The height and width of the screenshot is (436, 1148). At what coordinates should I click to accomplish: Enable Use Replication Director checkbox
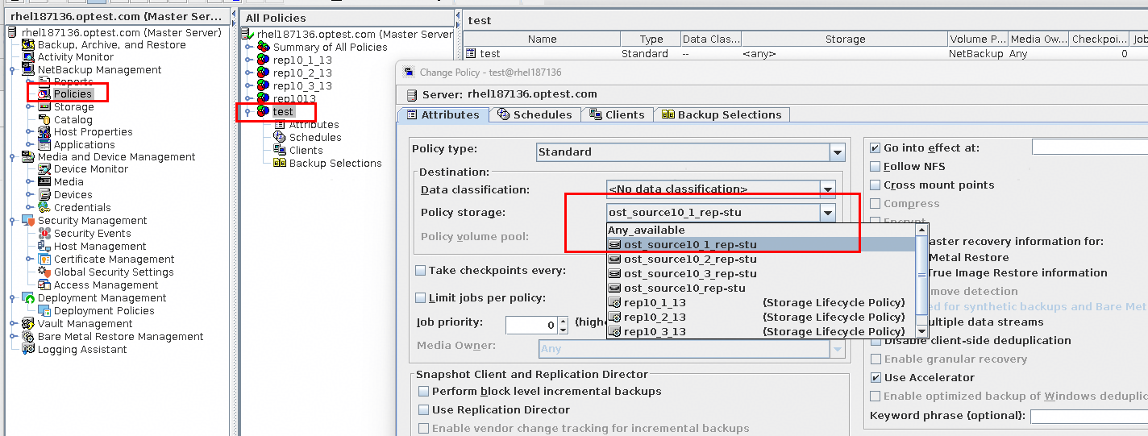[424, 410]
